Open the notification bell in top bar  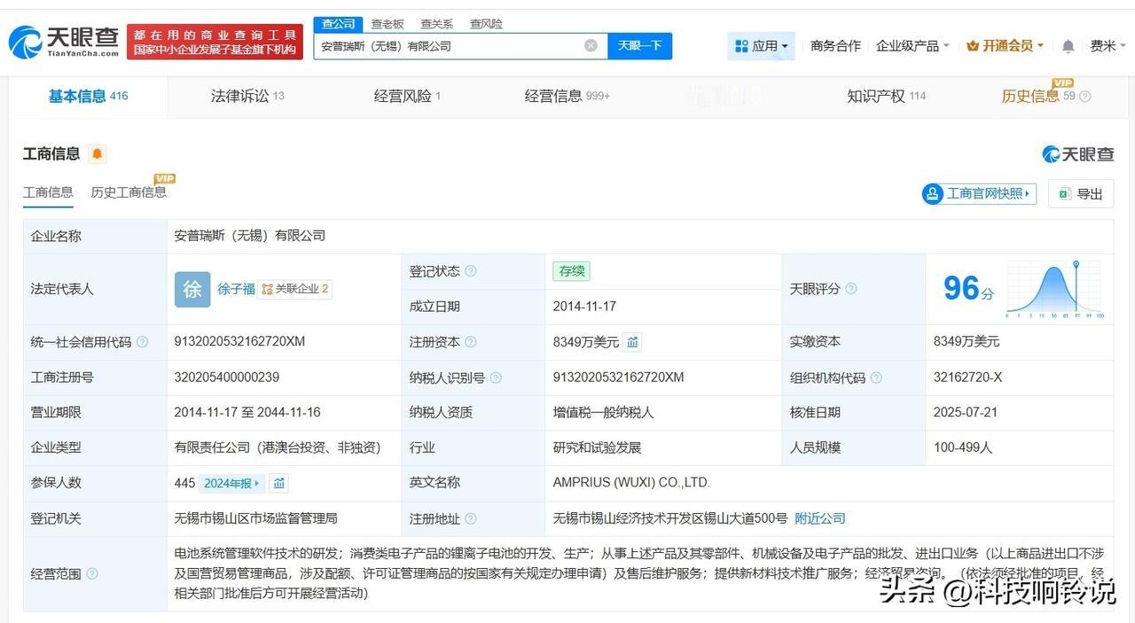click(x=1068, y=46)
